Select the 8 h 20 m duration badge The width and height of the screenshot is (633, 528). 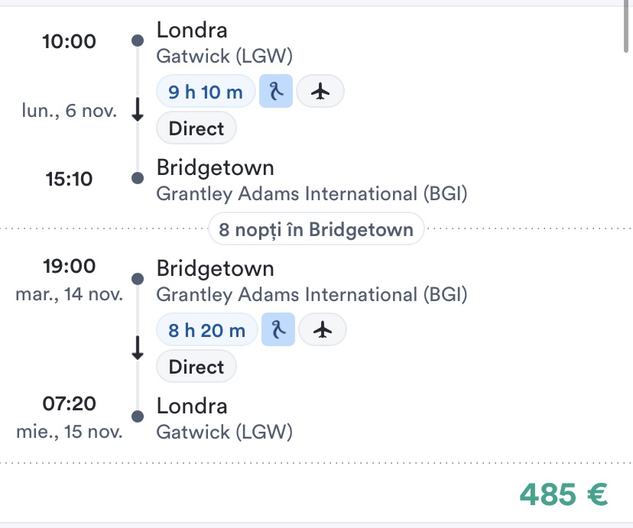click(x=207, y=330)
